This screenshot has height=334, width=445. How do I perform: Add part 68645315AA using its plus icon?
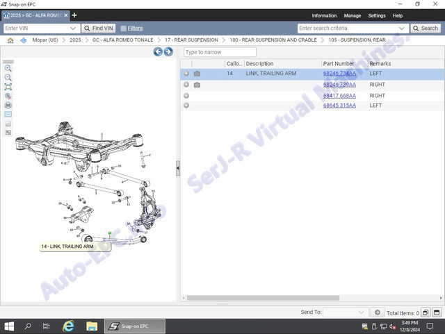pyautogui.click(x=186, y=106)
